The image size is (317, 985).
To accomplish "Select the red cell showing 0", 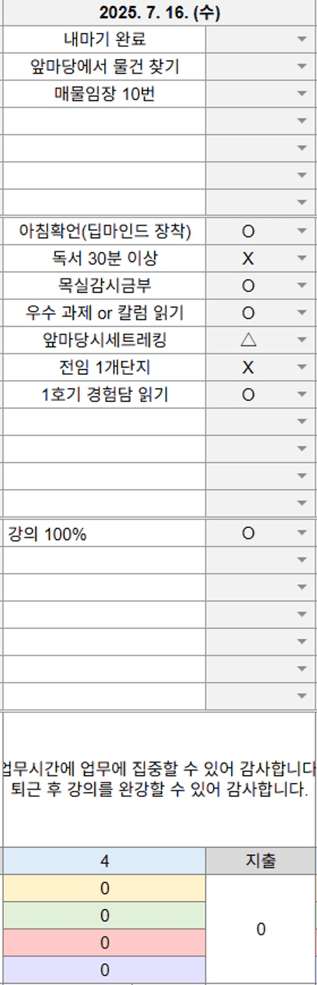I will (x=104, y=943).
